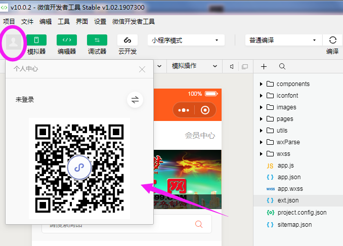Viewport: 343px width, 246px height.
Task: Open the 文件 menu
Action: click(27, 21)
